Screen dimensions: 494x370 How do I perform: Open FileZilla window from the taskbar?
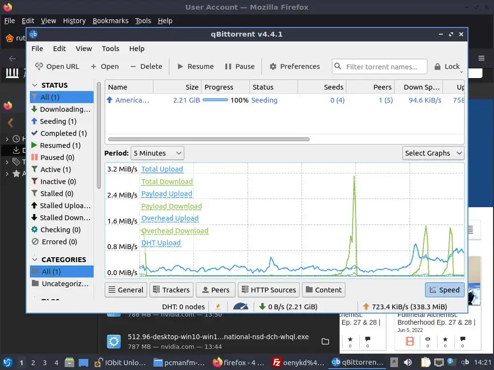click(x=298, y=362)
